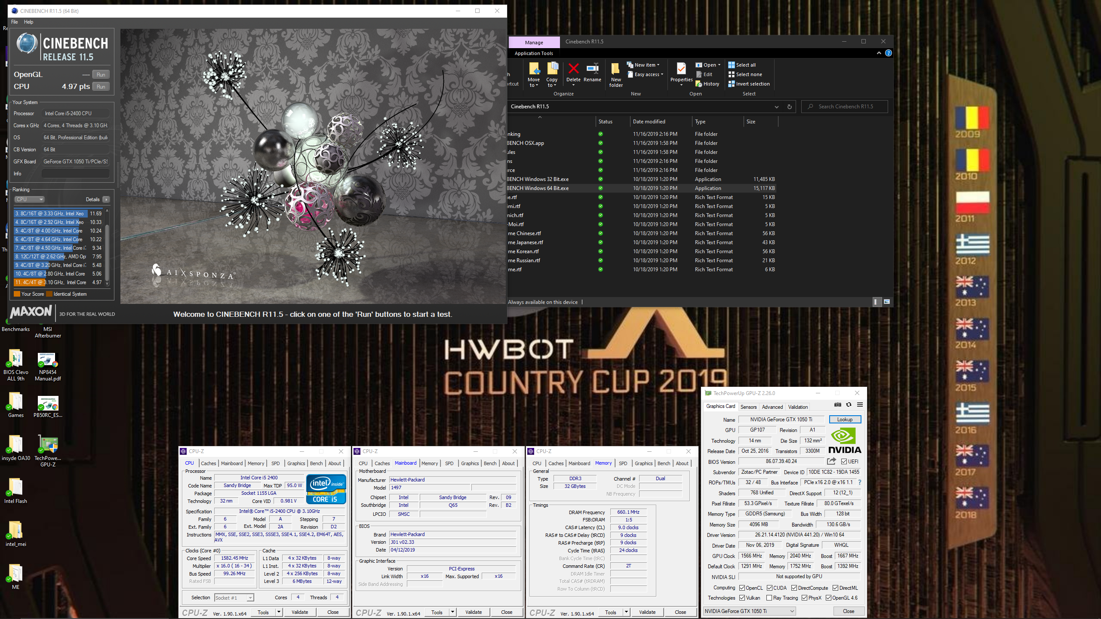Toggle the DirectML checkbox in GPU-Z
This screenshot has height=619, width=1101.
point(836,588)
